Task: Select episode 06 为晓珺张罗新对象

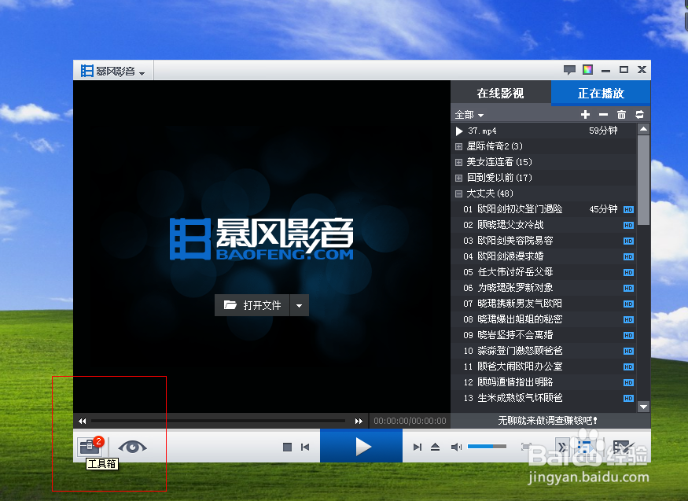Action: pyautogui.click(x=543, y=288)
